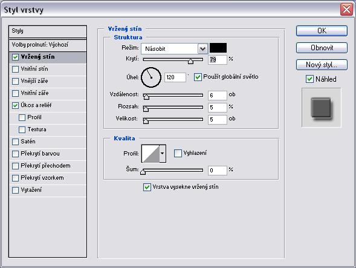Image resolution: width=356 pixels, height=268 pixels.
Task: Click the Obnovit button
Action: 322,48
